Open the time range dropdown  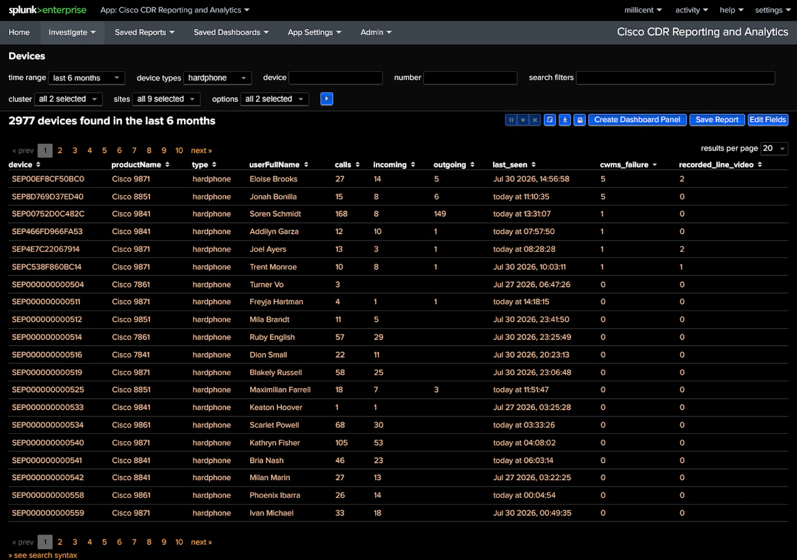click(86, 78)
